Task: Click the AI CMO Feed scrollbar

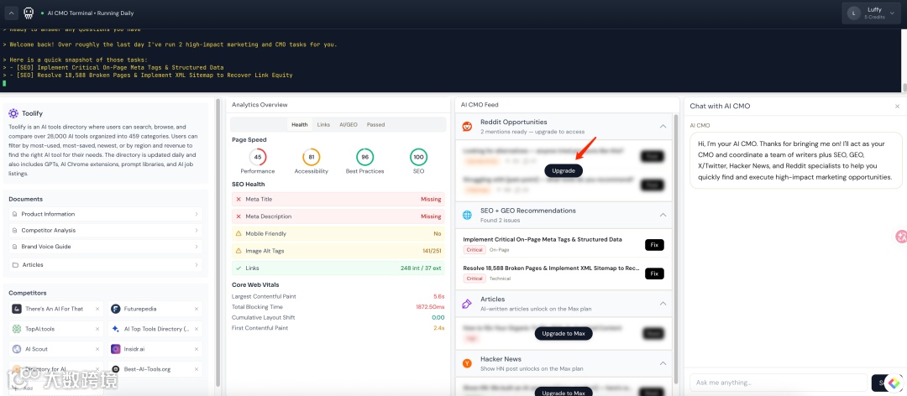Action: pyautogui.click(x=675, y=248)
